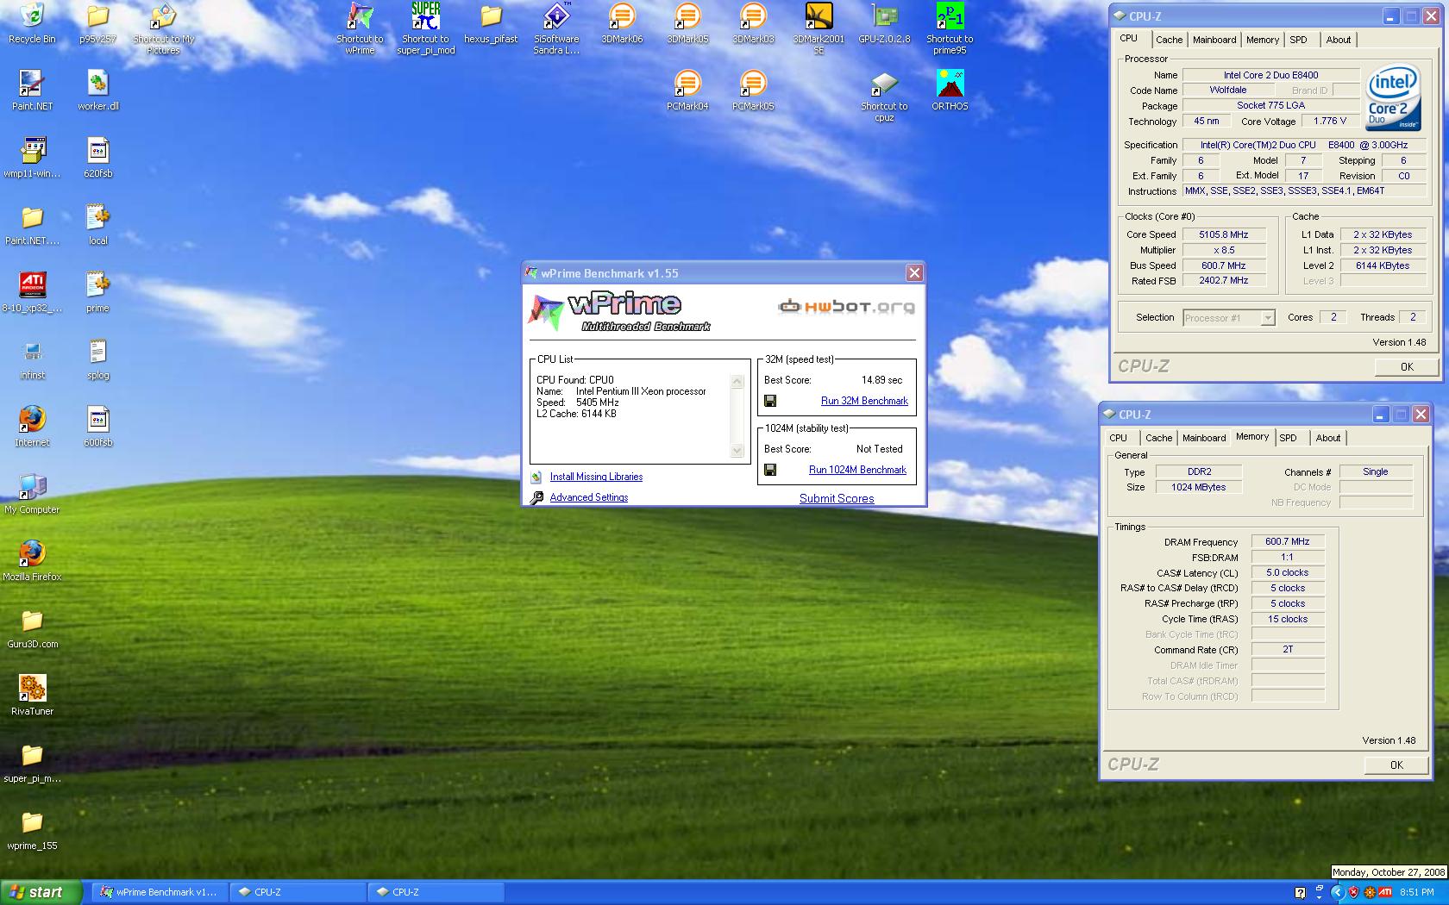Click the hwbot.org logo in wPrime

click(x=846, y=306)
